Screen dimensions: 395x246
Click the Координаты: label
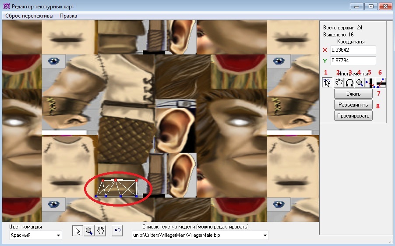351,42
